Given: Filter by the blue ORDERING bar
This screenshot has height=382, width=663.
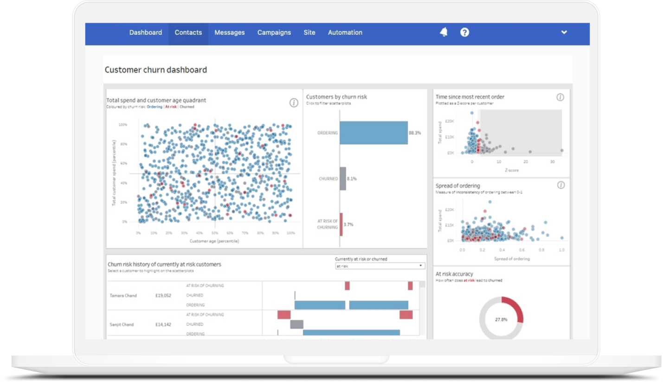Looking at the screenshot, I should (x=373, y=133).
